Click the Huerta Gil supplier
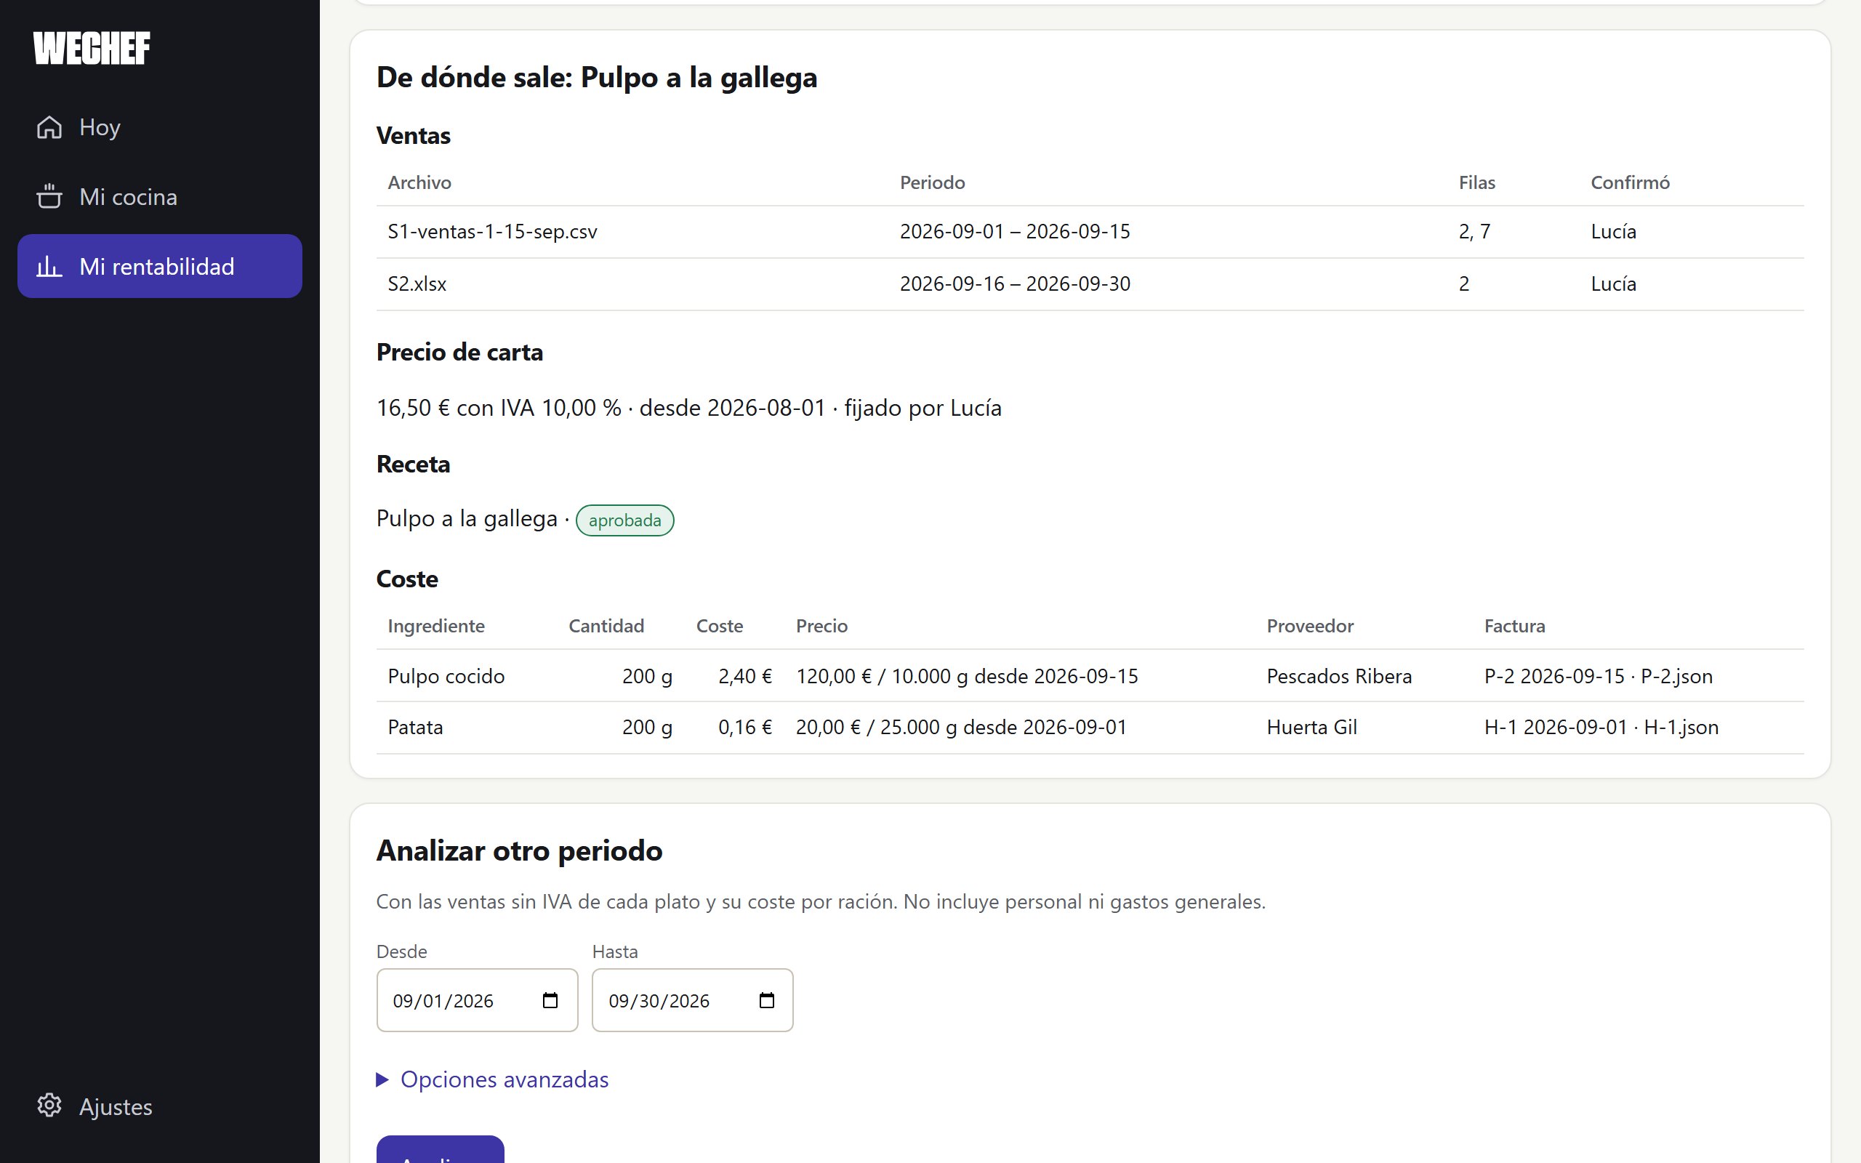The width and height of the screenshot is (1861, 1163). [x=1312, y=727]
